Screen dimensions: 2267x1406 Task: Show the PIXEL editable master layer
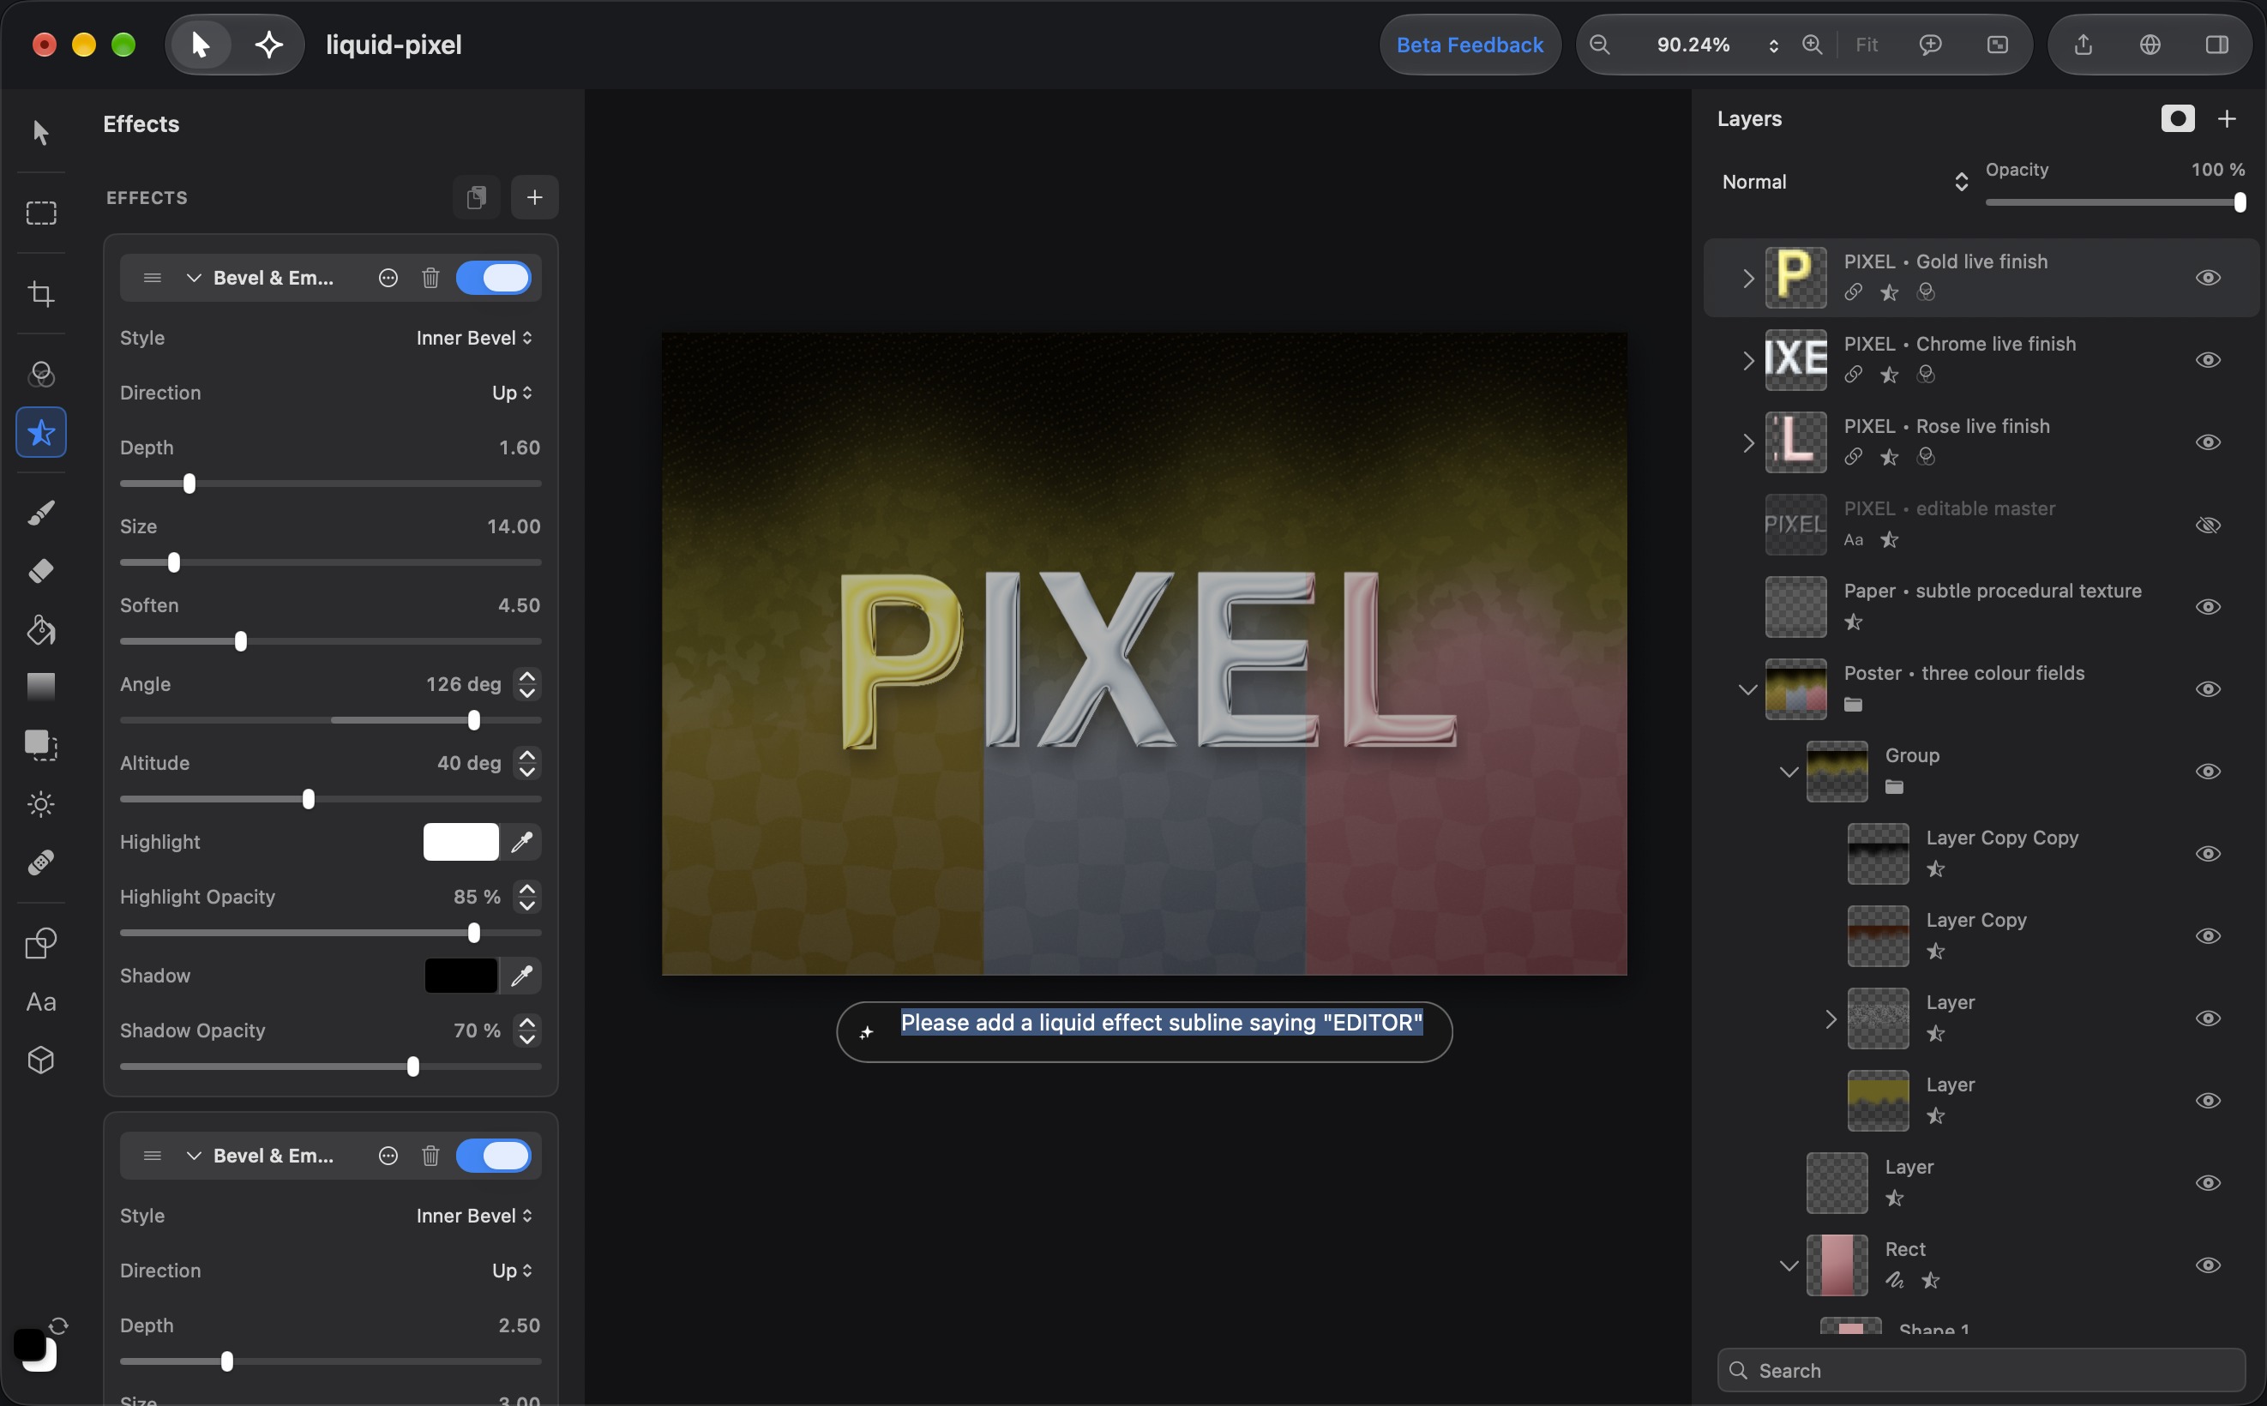2209,526
